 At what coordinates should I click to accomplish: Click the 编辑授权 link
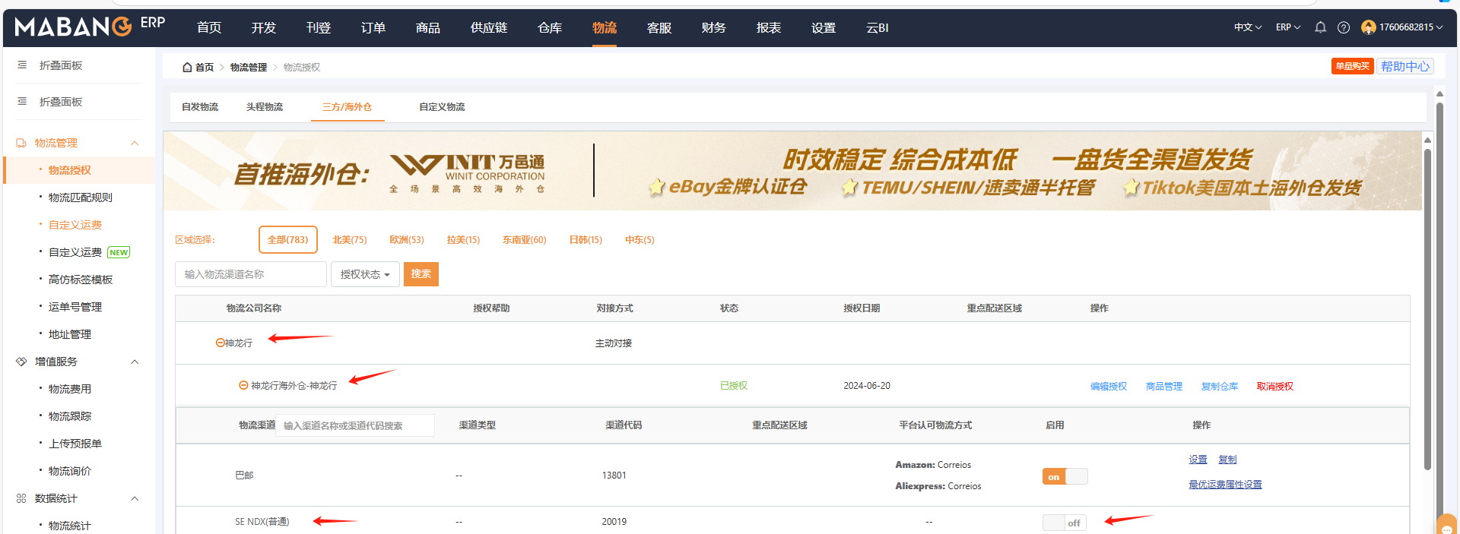(1109, 386)
